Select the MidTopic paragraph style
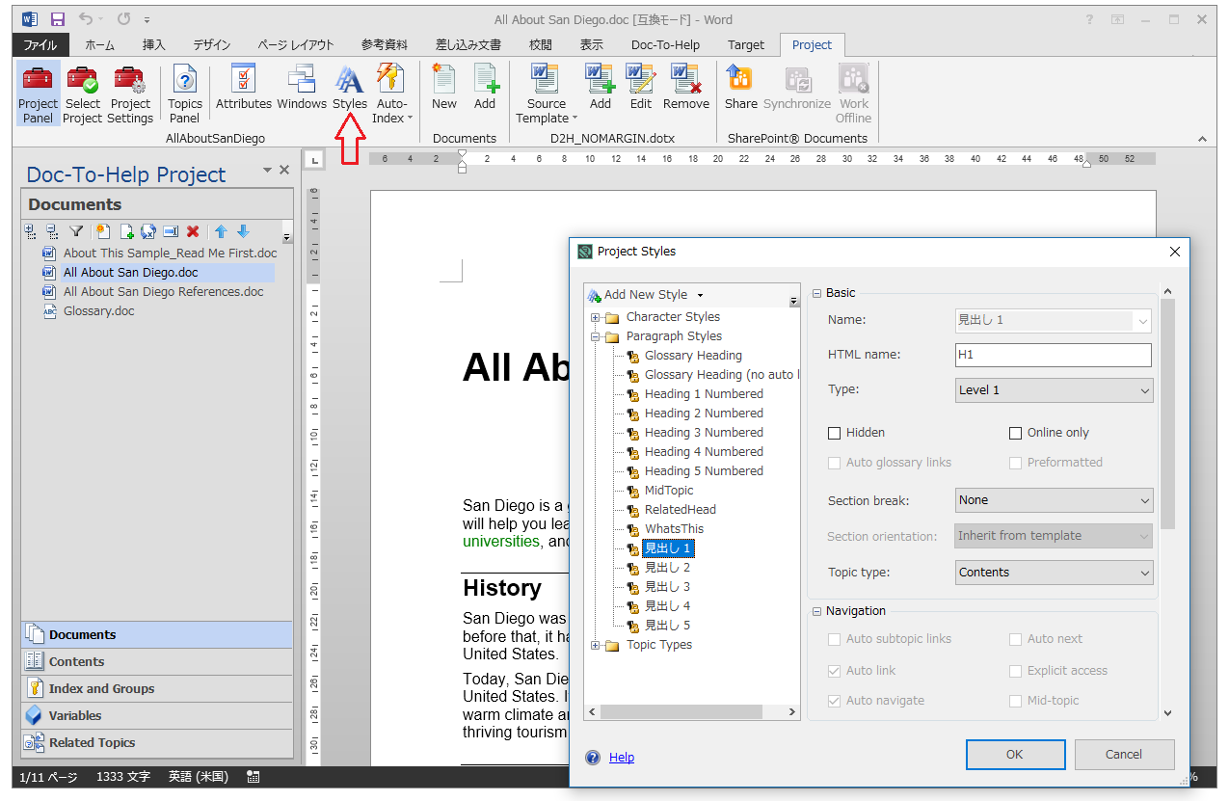The width and height of the screenshot is (1229, 801). click(669, 491)
